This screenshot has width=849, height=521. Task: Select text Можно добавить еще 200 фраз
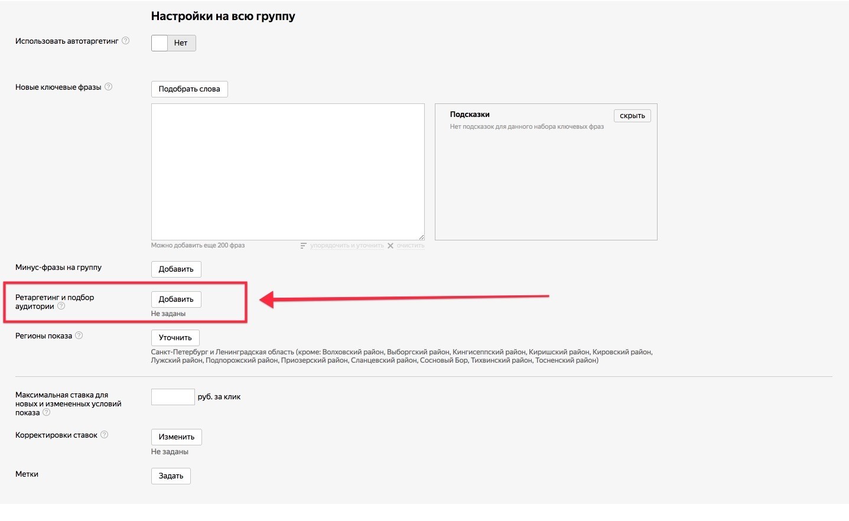coord(198,245)
